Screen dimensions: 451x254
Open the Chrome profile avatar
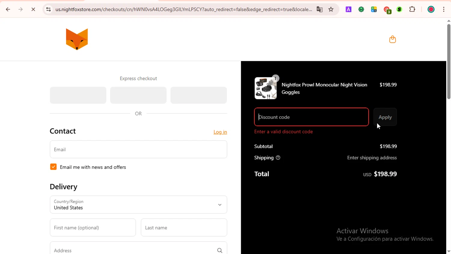(x=431, y=9)
